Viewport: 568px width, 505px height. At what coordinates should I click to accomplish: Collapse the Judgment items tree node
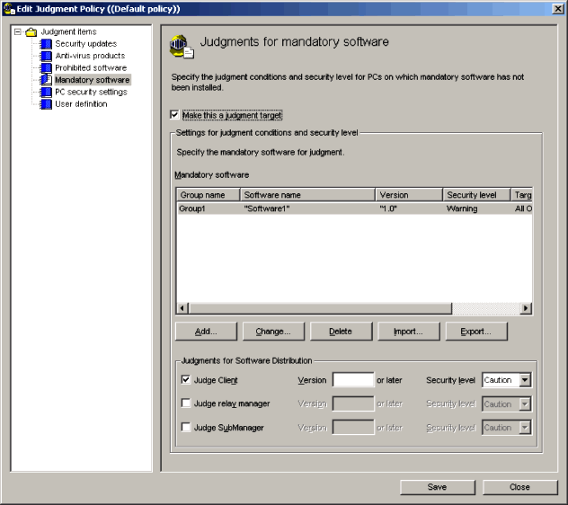coord(17,31)
